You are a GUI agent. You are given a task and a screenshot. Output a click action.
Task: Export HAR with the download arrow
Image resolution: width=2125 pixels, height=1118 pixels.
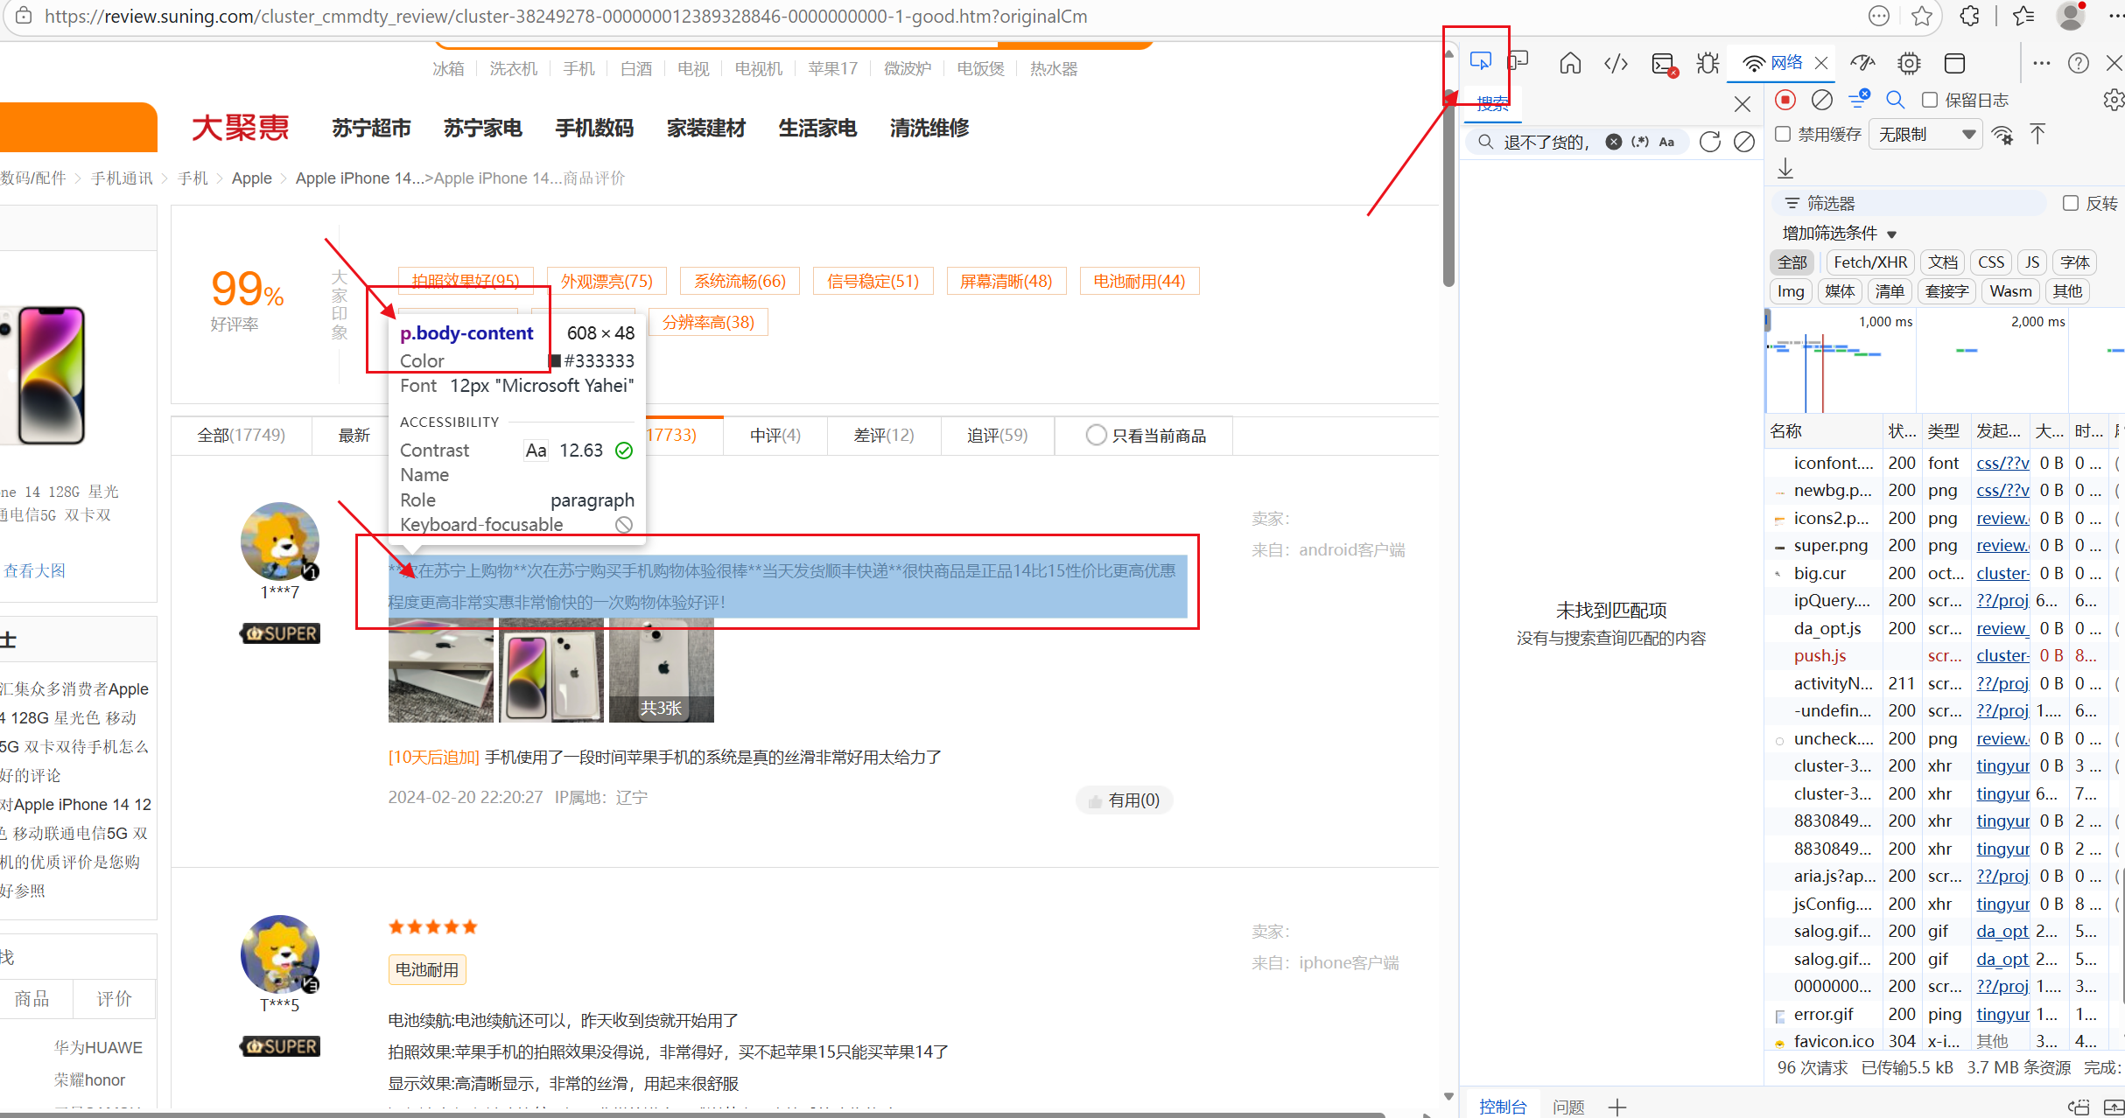tap(1786, 168)
